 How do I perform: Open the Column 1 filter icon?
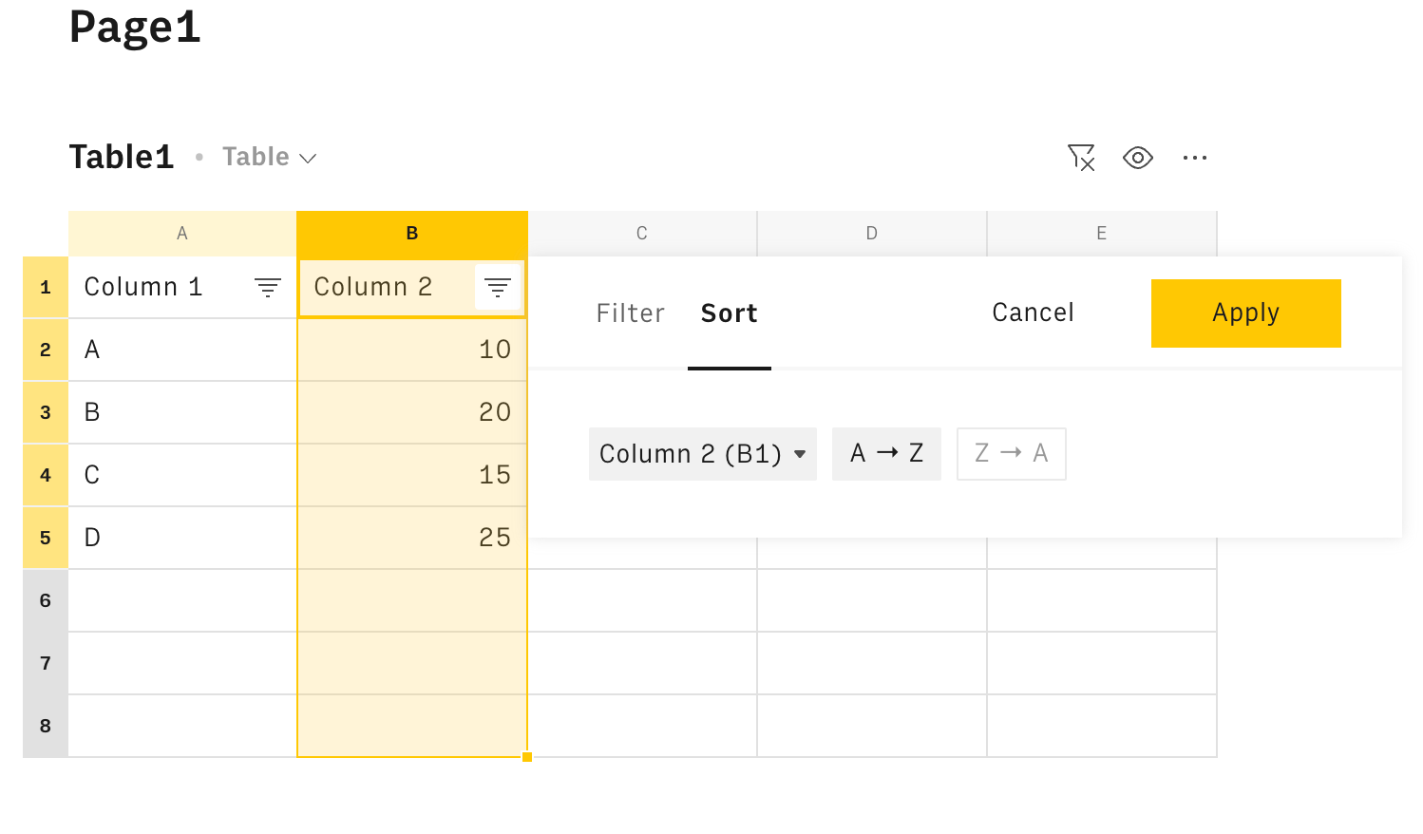[268, 287]
